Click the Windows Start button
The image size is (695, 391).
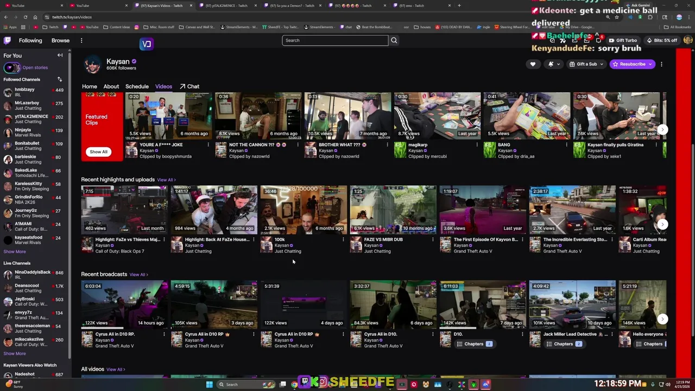pos(209,384)
